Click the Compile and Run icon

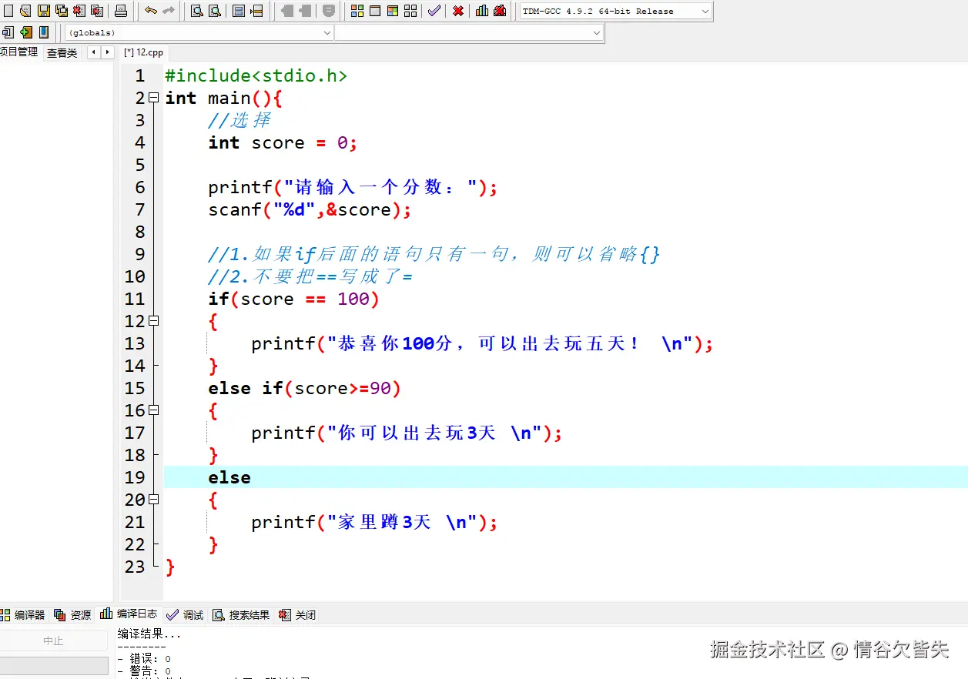pyautogui.click(x=393, y=11)
